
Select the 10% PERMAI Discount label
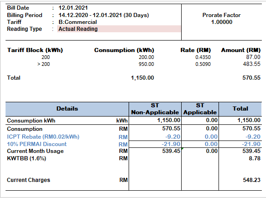37,144
